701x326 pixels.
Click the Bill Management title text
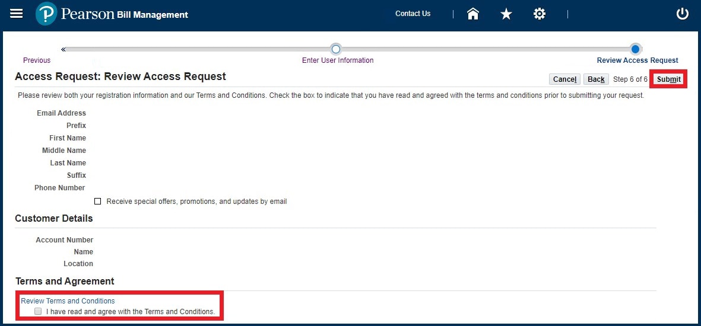click(x=152, y=15)
